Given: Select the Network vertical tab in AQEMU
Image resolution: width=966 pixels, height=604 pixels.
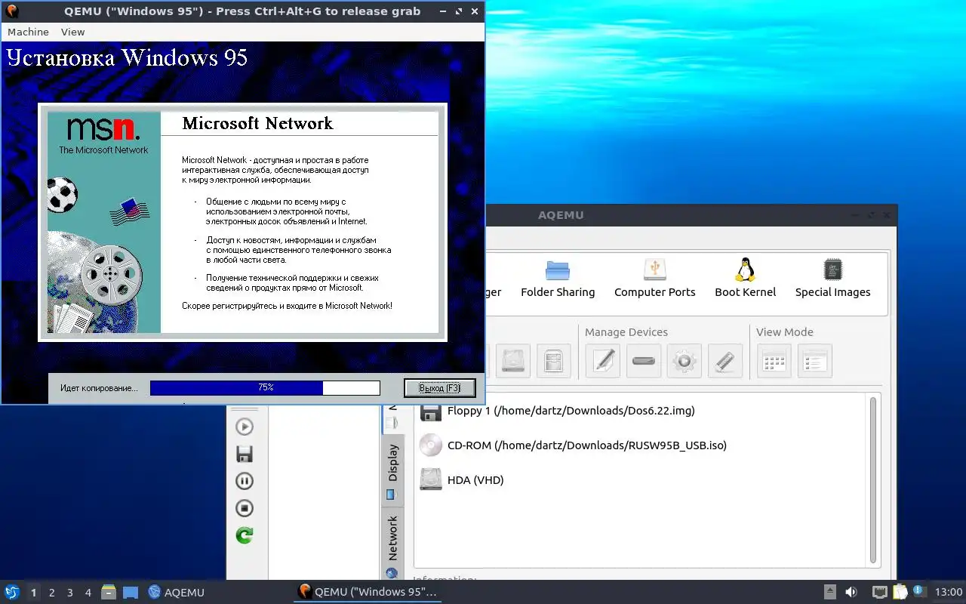Looking at the screenshot, I should (x=392, y=545).
